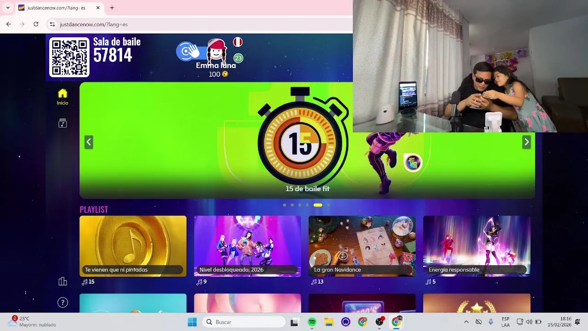
Task: Open the volume speaker tray icon
Action: tap(529, 322)
